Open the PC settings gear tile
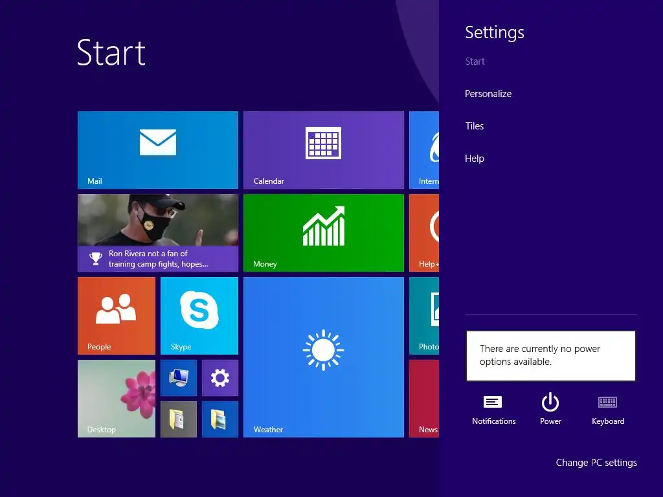Viewport: 663px width, 497px height. pyautogui.click(x=220, y=378)
